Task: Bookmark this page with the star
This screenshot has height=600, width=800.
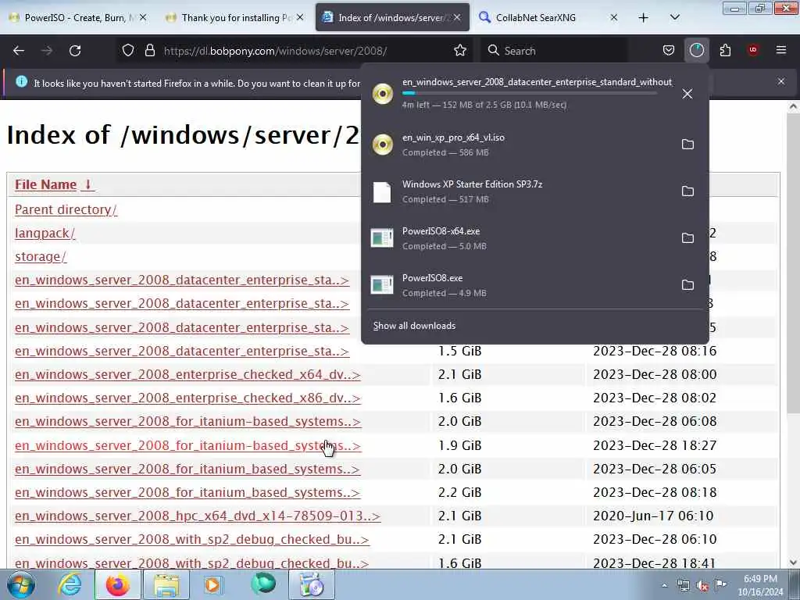Action: [x=459, y=51]
